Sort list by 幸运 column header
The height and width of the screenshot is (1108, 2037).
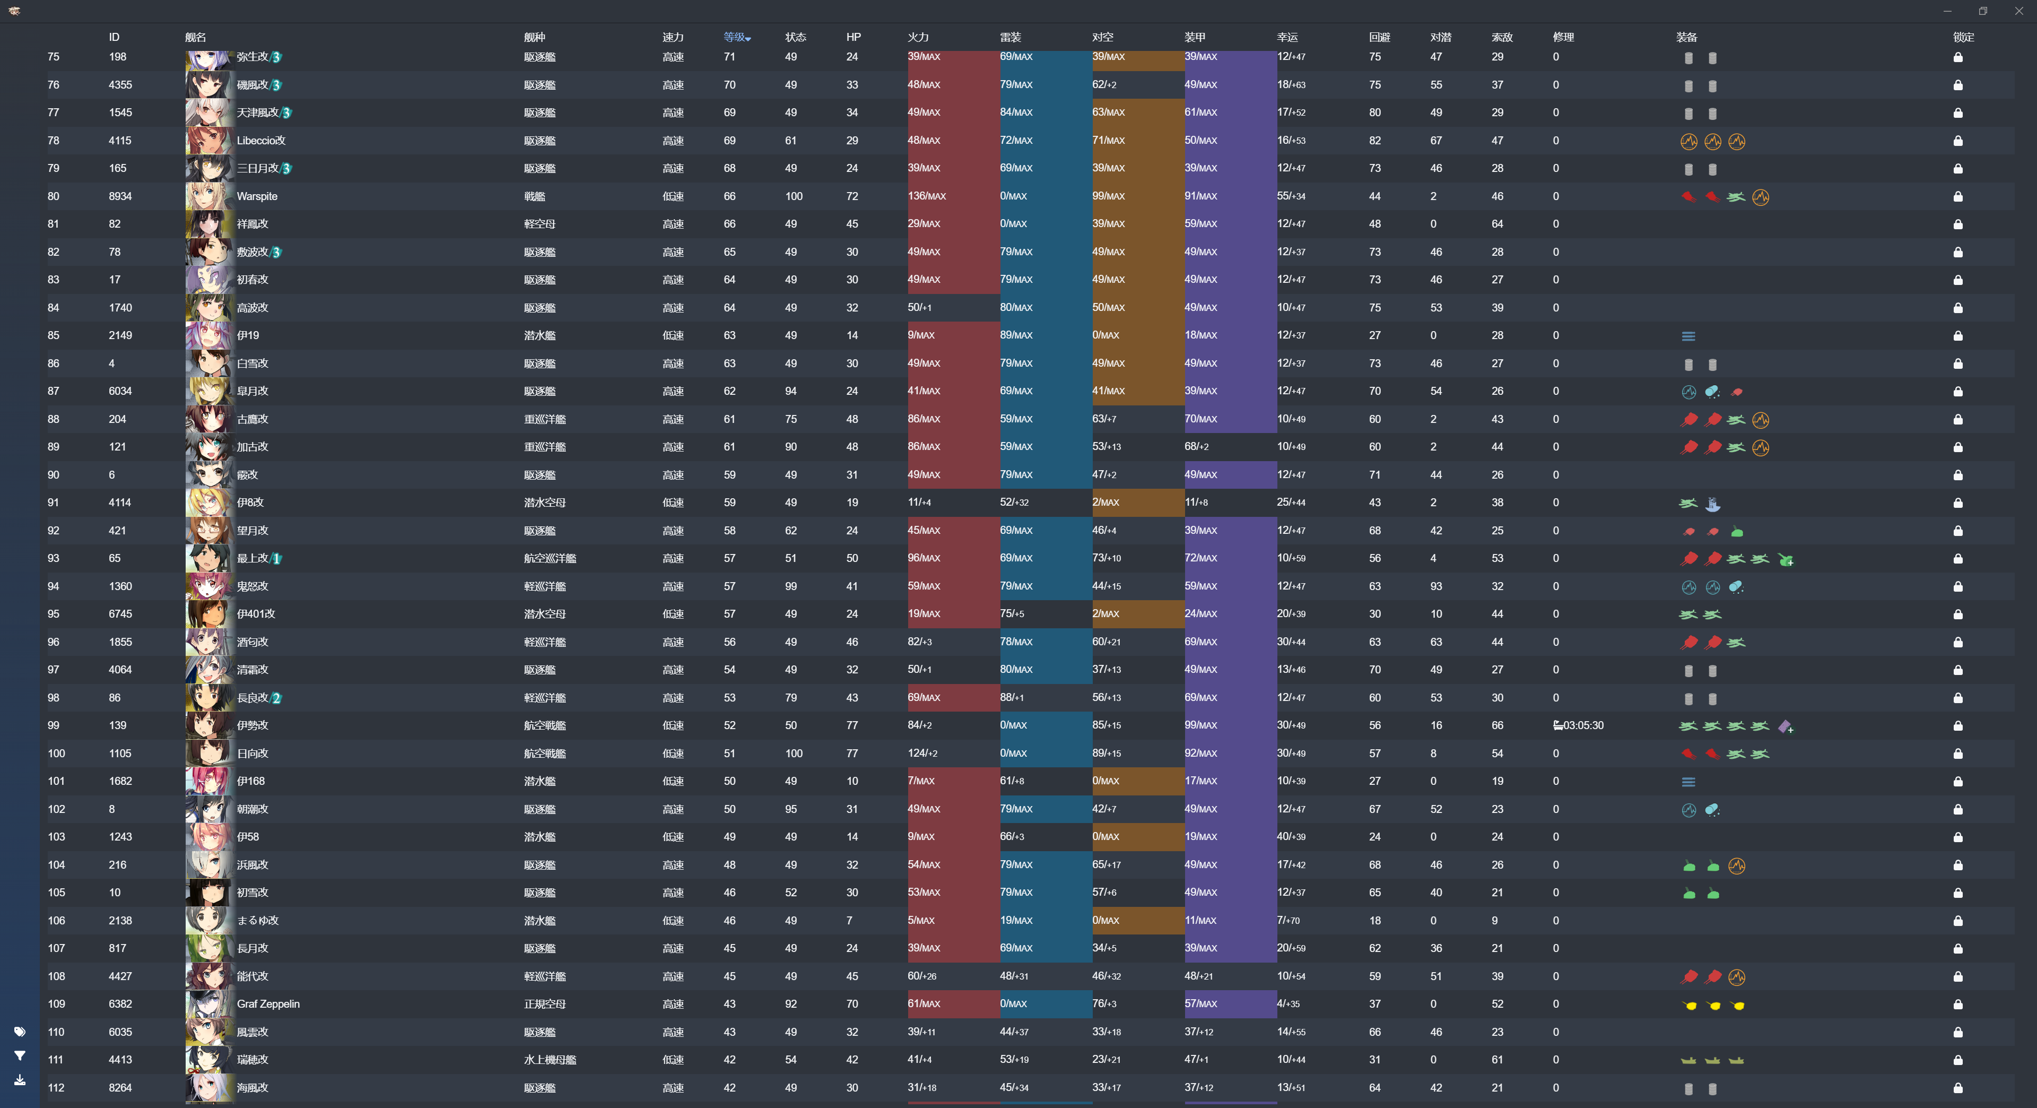click(1286, 37)
